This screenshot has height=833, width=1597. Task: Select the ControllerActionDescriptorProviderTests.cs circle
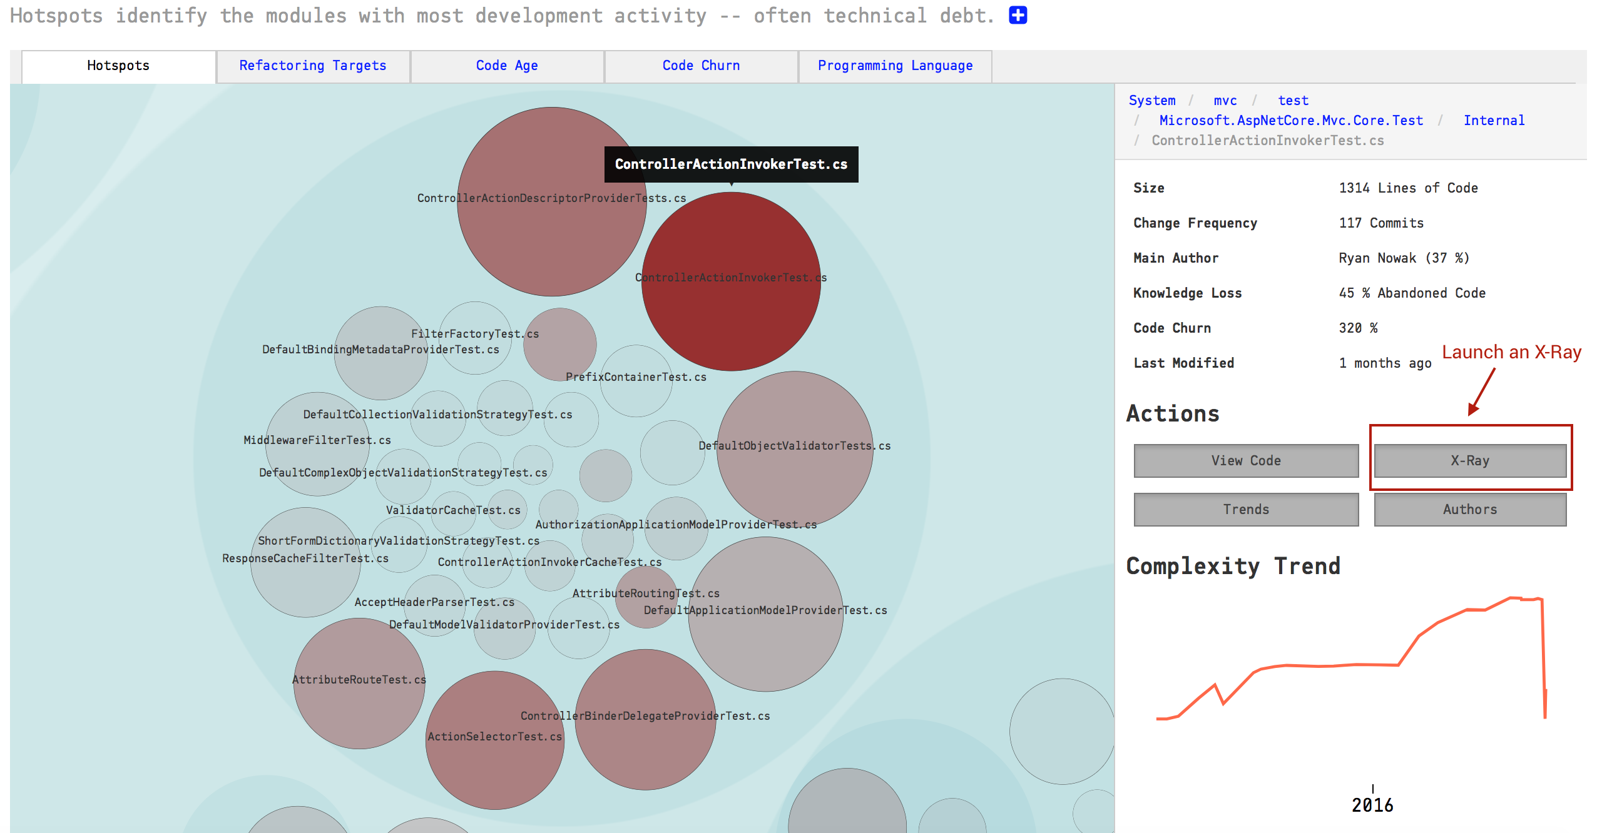pos(551,201)
